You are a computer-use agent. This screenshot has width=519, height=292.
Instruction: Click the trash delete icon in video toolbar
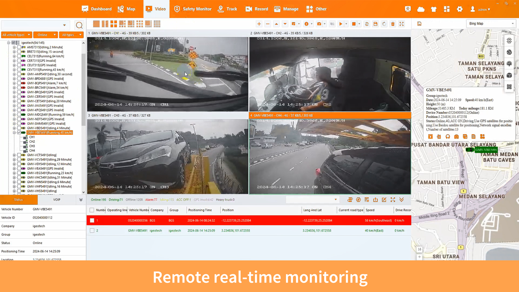click(393, 24)
